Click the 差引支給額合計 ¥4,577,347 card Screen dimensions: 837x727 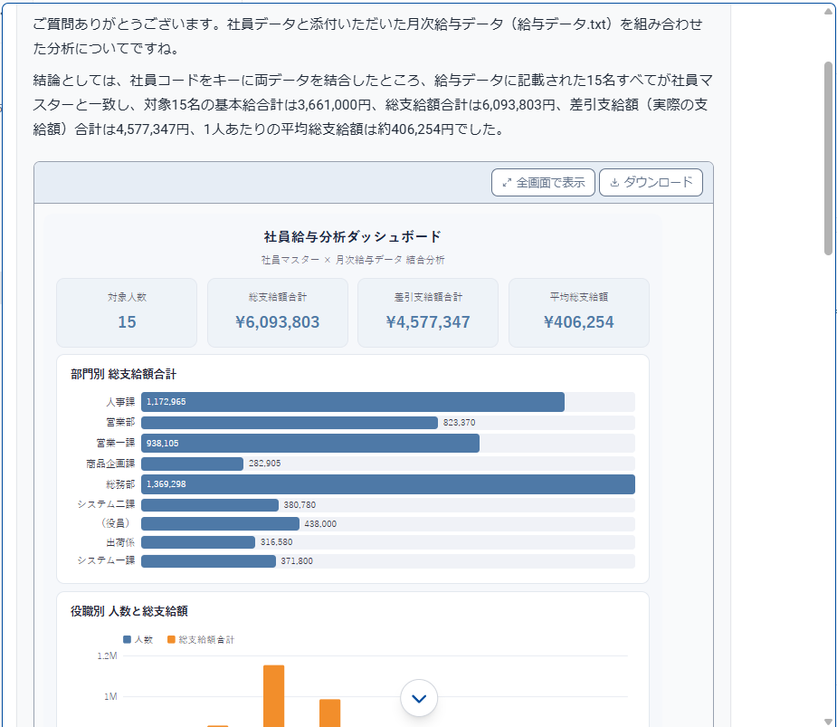coord(428,312)
